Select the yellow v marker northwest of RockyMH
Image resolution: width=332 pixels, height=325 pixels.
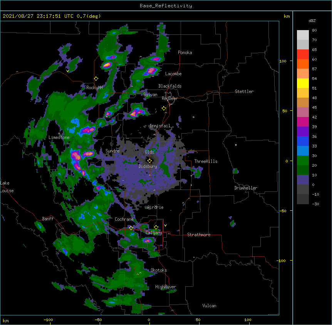pos(67,71)
